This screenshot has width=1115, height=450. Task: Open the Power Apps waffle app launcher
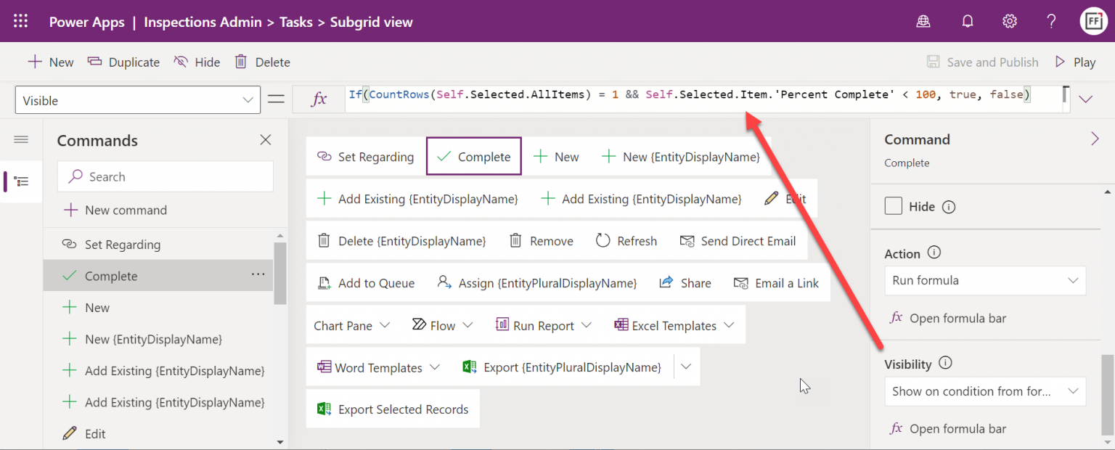[21, 21]
